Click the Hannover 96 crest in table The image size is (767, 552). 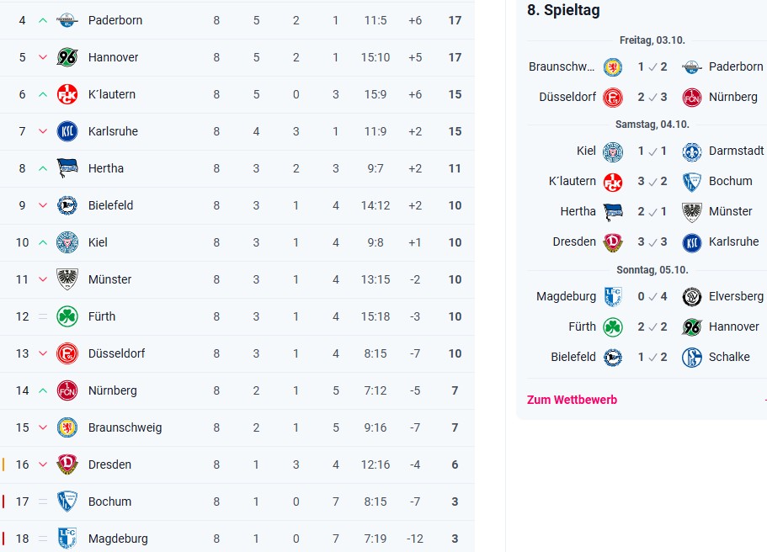67,57
